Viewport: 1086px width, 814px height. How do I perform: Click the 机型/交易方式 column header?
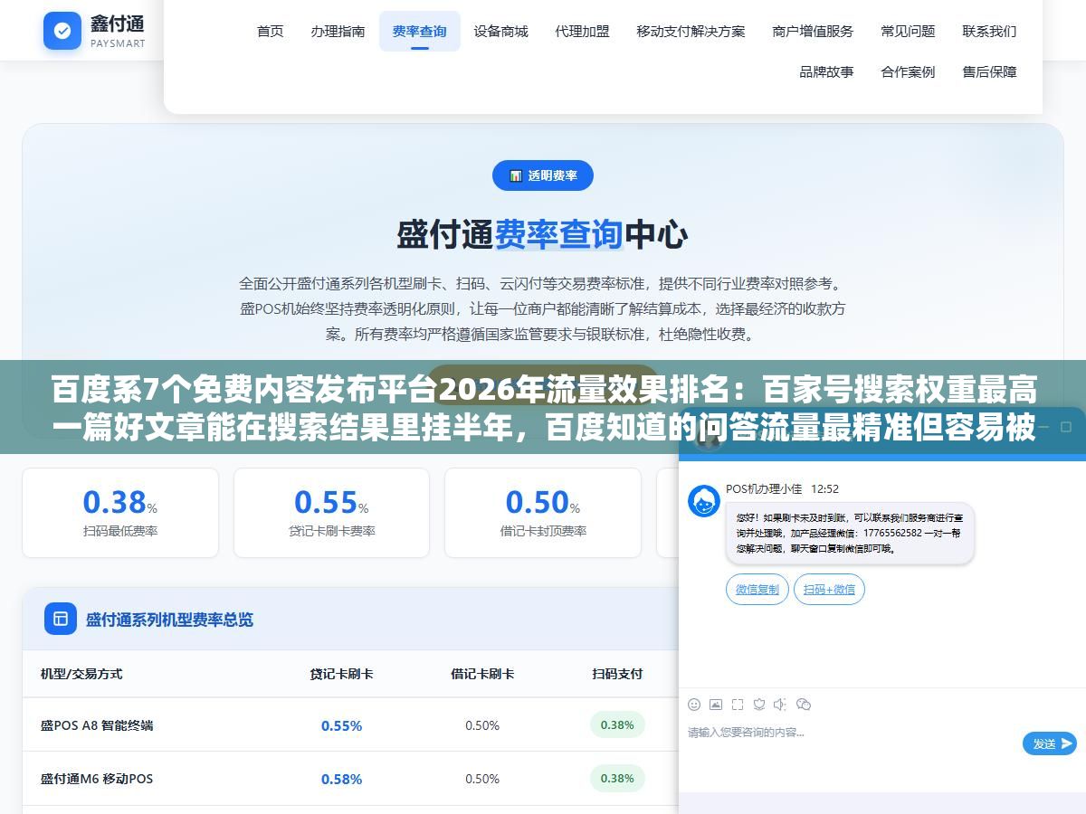81,674
